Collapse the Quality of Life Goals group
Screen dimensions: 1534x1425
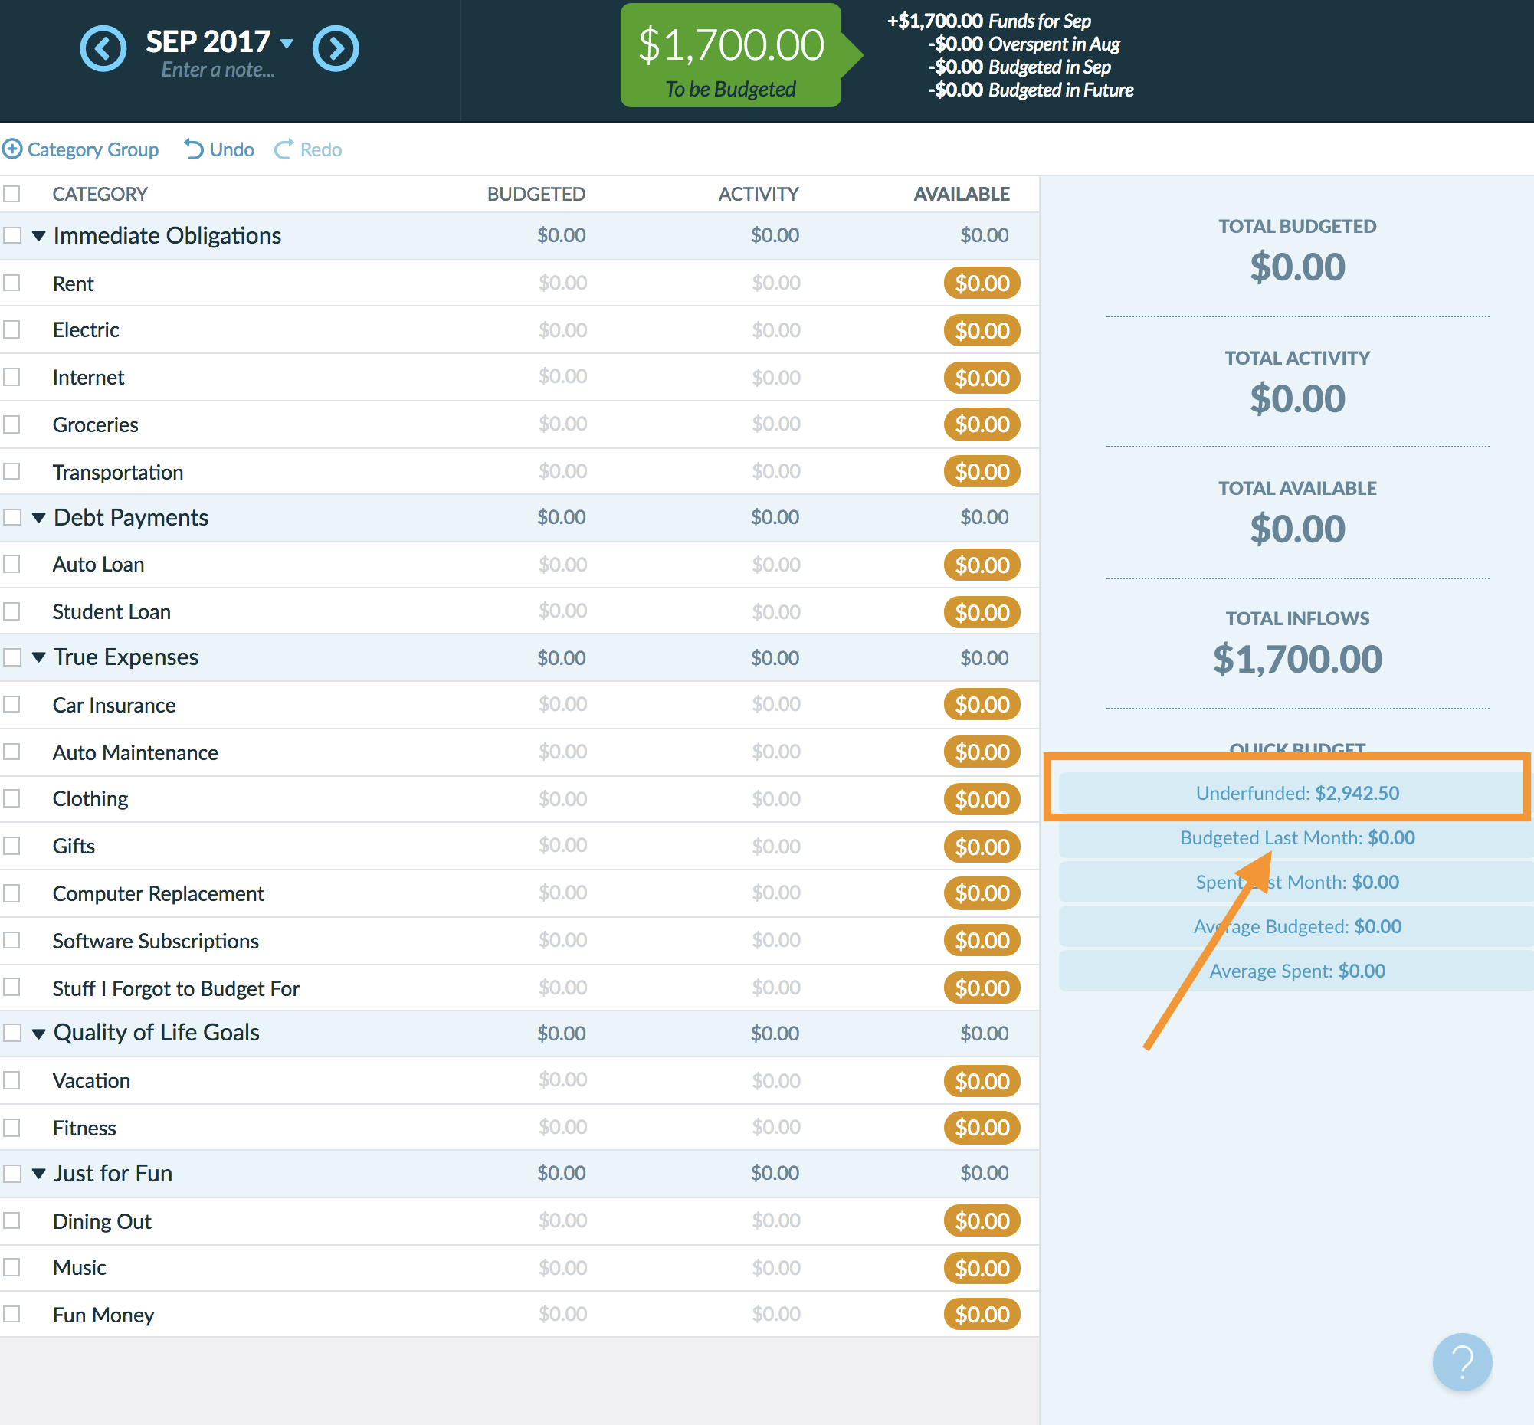[38, 1034]
